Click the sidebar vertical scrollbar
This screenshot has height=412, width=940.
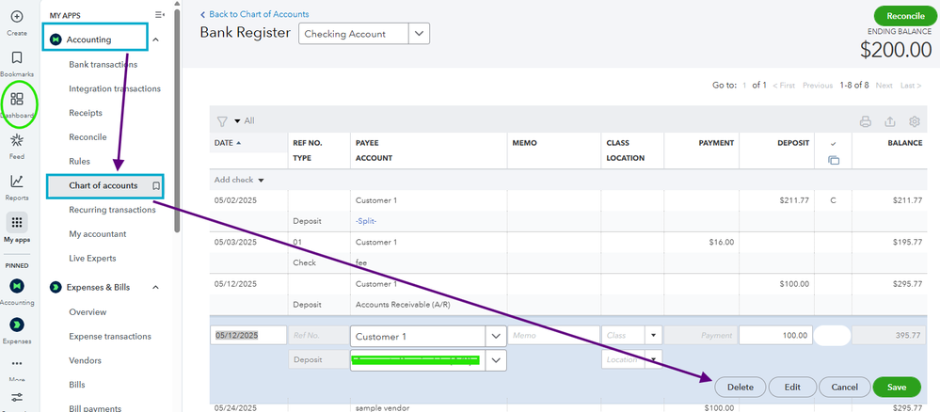[177, 120]
